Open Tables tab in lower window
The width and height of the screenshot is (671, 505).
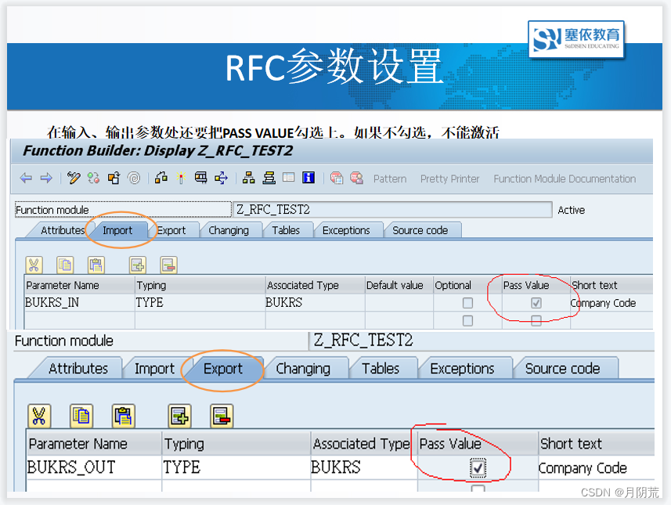(381, 369)
